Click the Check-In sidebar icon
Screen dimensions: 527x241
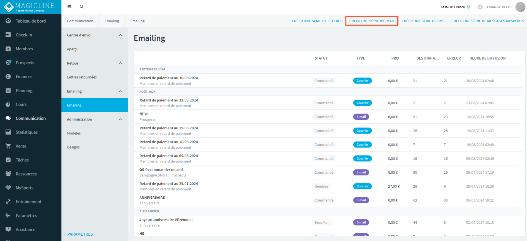pos(8,35)
